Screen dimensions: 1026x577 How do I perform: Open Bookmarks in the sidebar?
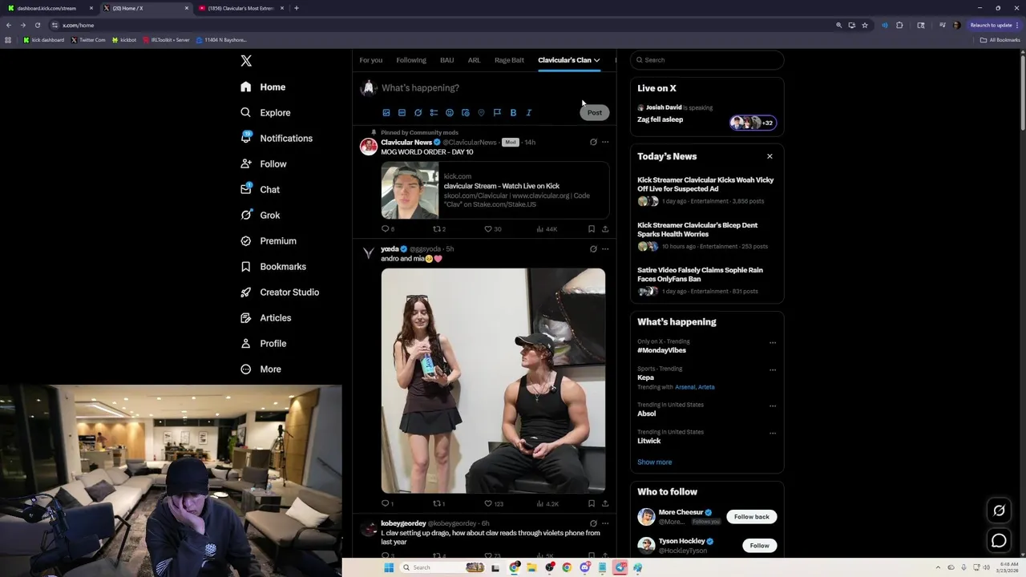[x=273, y=267]
